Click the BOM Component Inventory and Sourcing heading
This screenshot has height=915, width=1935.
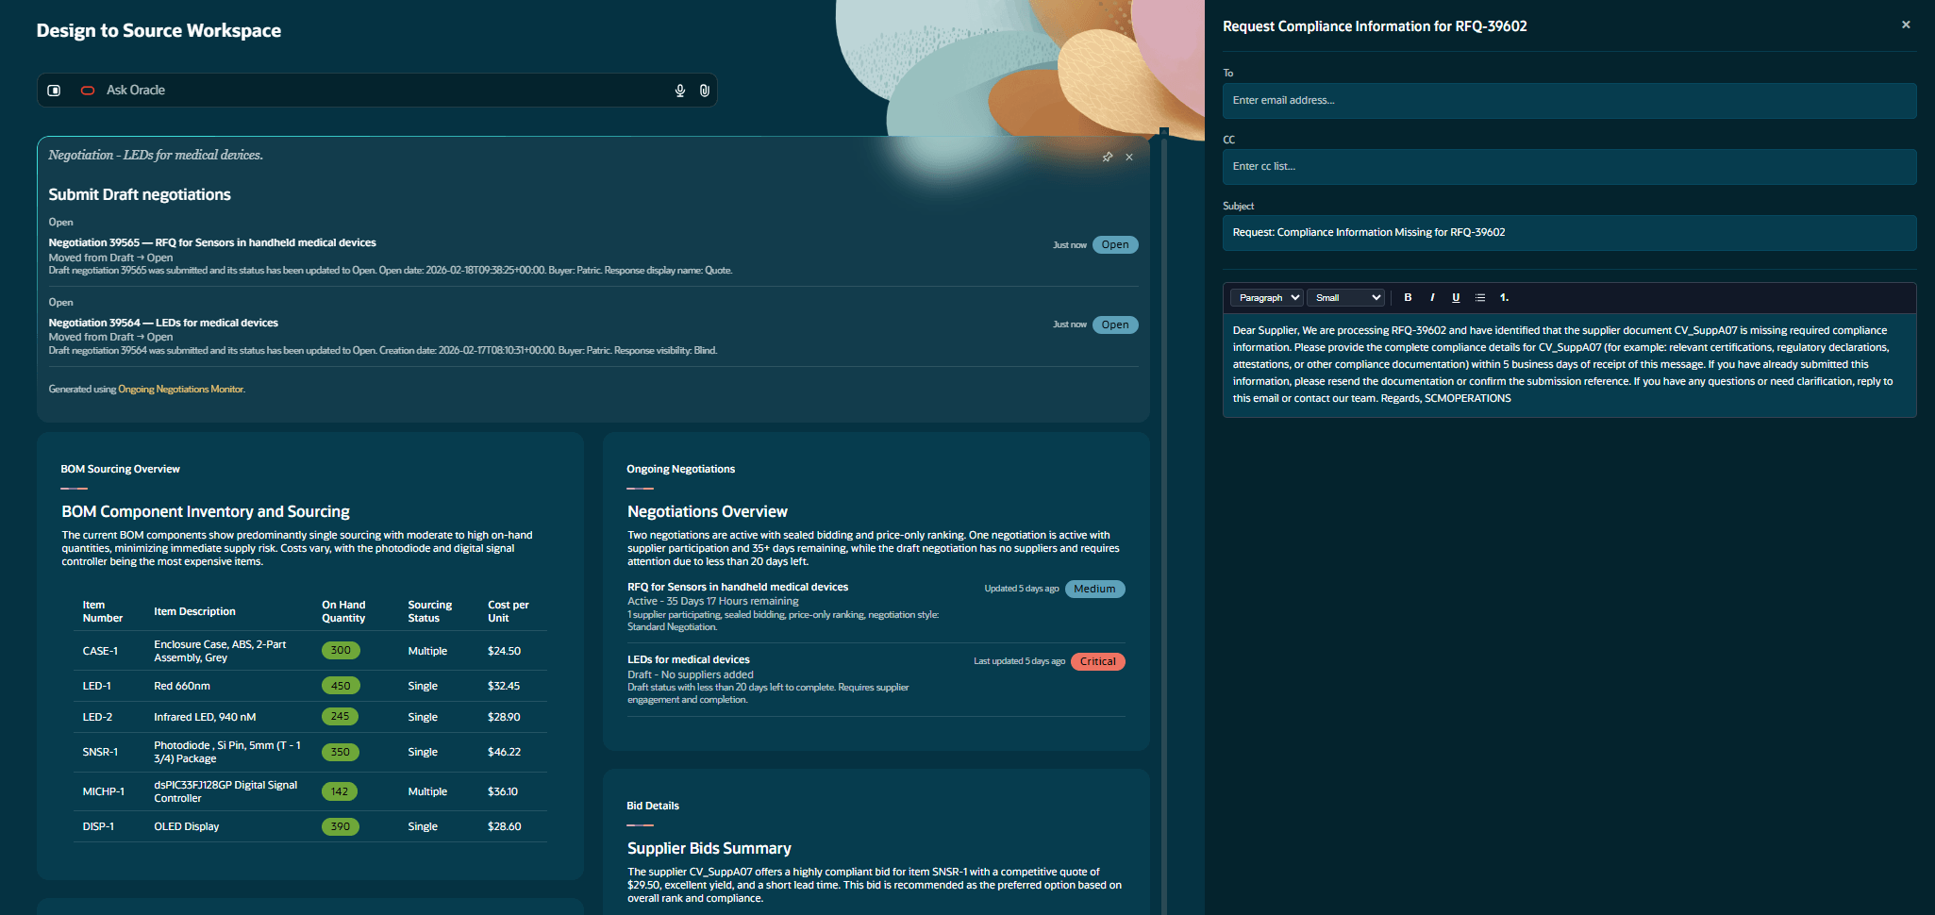coord(206,511)
